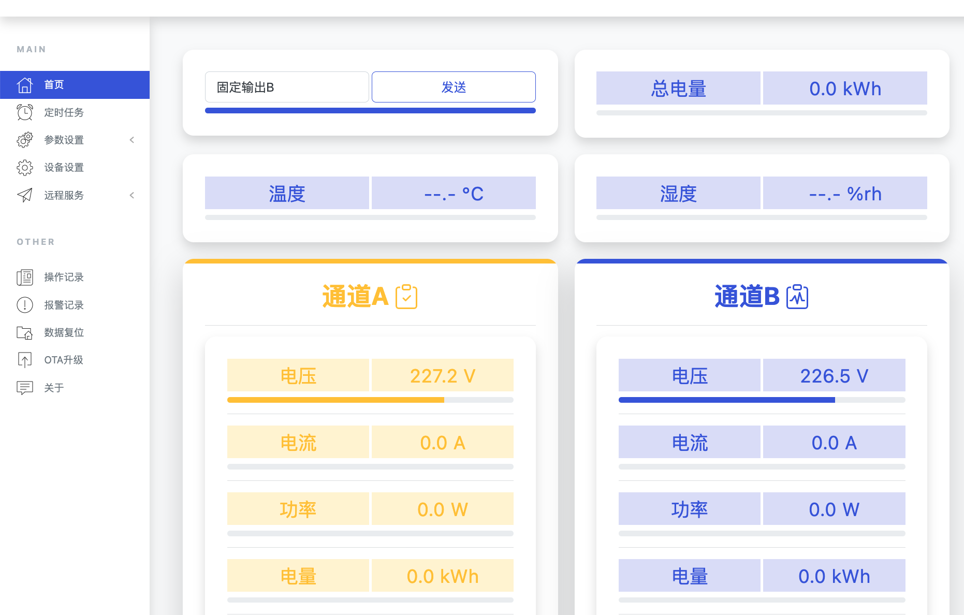Open the 首页 menu item
The image size is (964, 615).
point(75,85)
